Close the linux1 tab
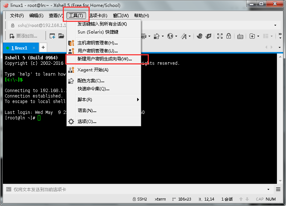286x206 pixels. [34, 48]
